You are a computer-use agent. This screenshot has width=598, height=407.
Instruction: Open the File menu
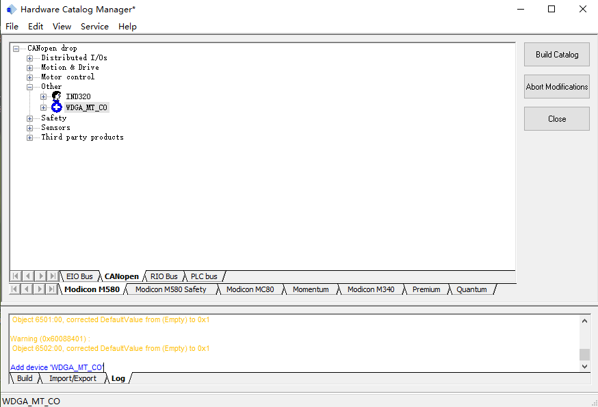point(12,26)
